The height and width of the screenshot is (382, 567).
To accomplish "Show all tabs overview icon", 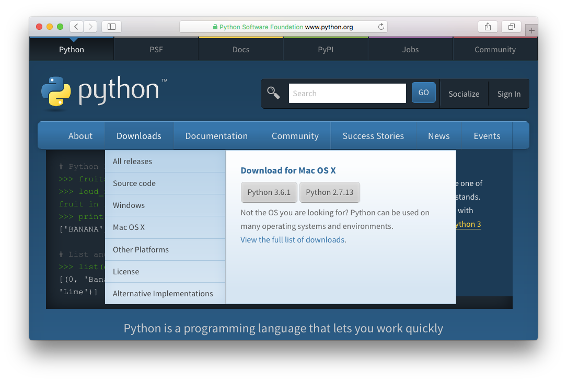I will tap(511, 27).
